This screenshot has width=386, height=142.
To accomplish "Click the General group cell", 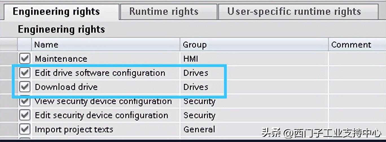I will (199, 130).
